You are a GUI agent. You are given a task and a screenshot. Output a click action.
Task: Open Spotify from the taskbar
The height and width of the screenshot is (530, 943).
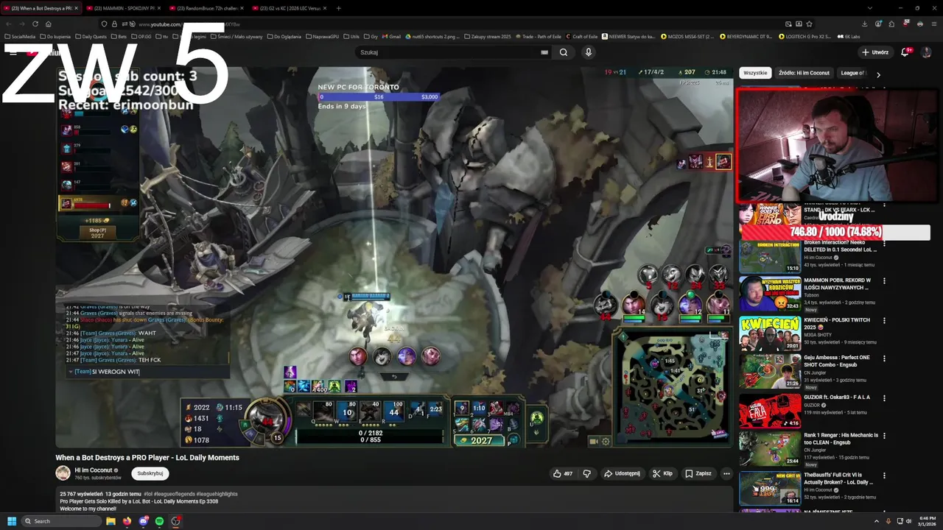coord(159,521)
